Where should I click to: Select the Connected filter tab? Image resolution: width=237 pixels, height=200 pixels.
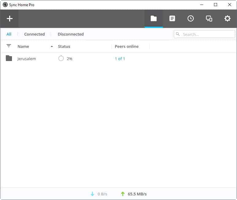(34, 34)
